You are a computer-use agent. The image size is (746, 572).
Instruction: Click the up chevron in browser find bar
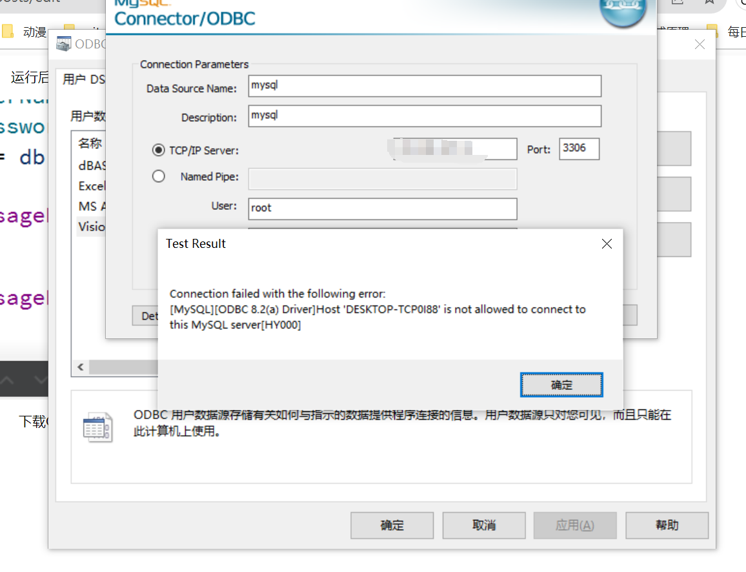(8, 380)
